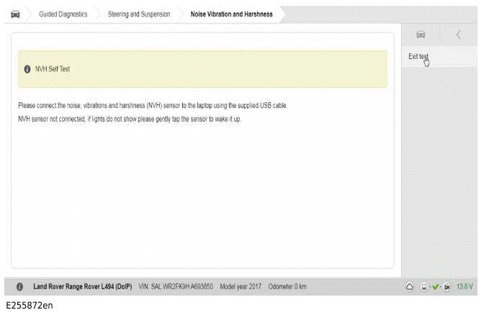
Task: Select Noise Vibration and Harshness breadcrumb
Action: [x=231, y=14]
